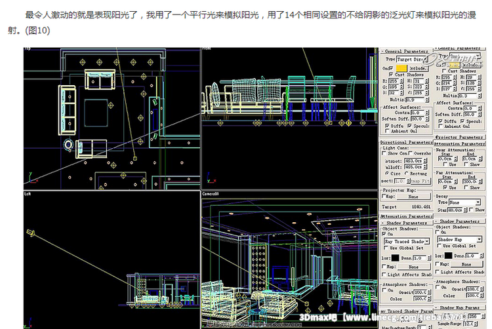Toggle Object Shadows On under Ray Traced Shadows
Viewport: 492px width, 329px height.
click(384, 234)
